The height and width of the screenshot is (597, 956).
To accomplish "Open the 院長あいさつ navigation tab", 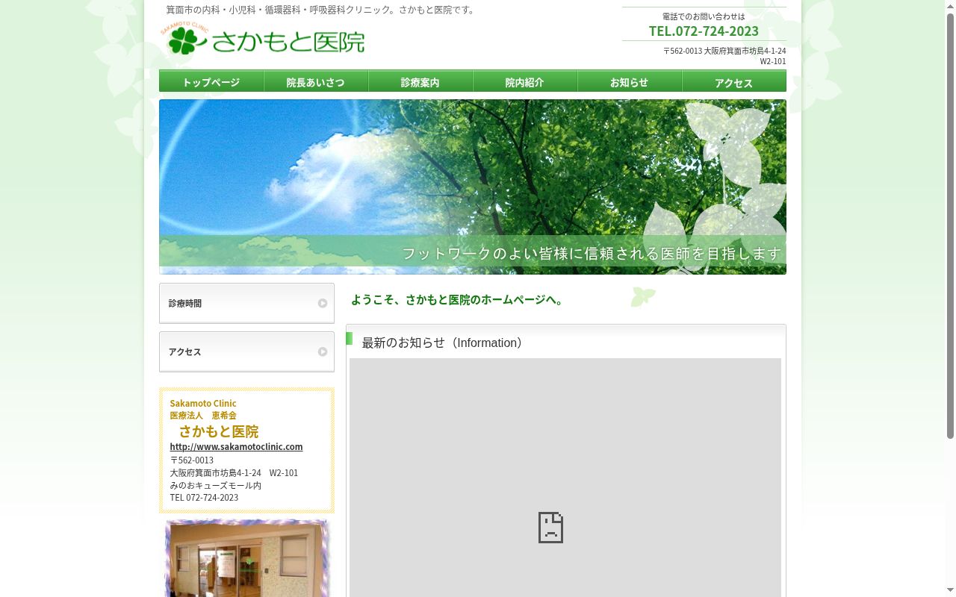I will [x=316, y=81].
